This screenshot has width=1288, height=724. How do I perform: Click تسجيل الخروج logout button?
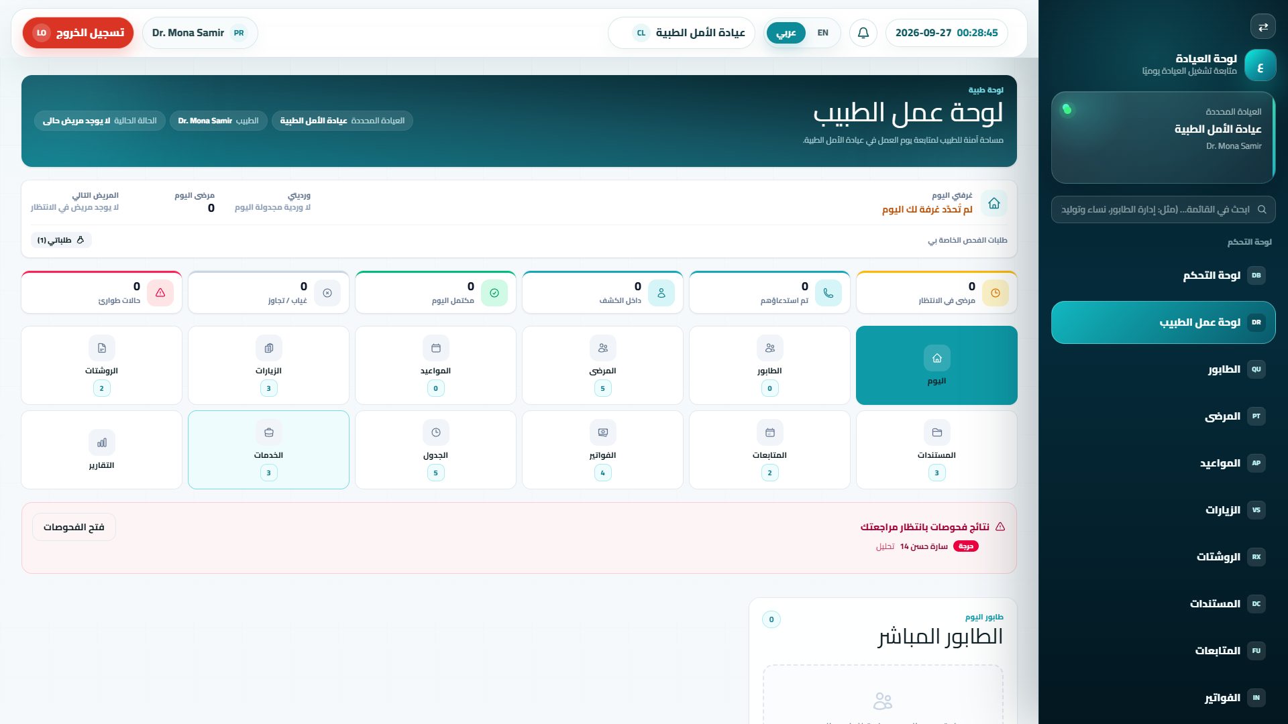point(78,33)
